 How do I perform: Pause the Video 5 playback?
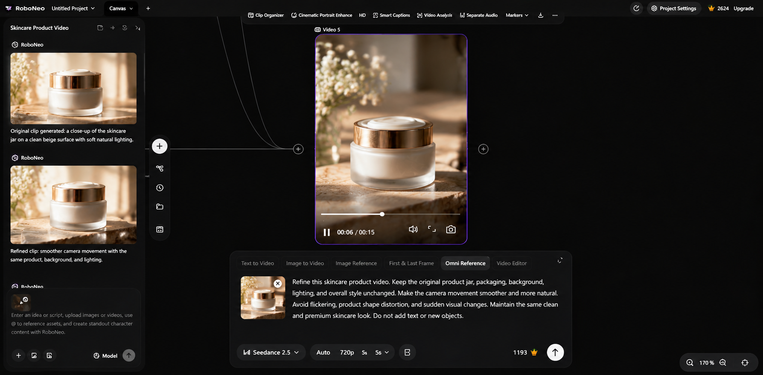[327, 232]
